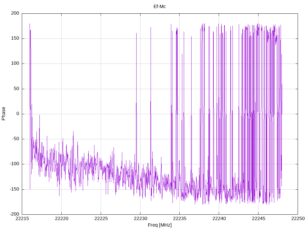Click the x-axis value 22230
The width and height of the screenshot is (306, 229).
140,219
